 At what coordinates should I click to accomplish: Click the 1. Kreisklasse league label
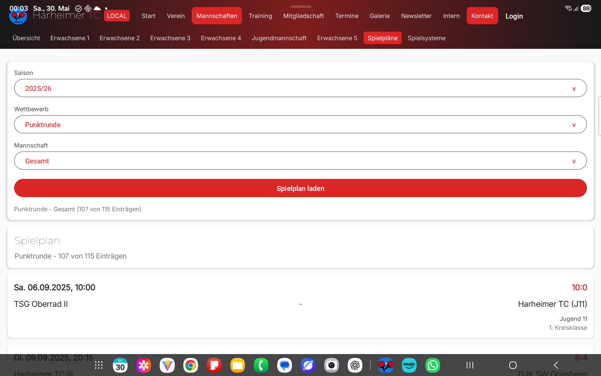click(x=568, y=327)
